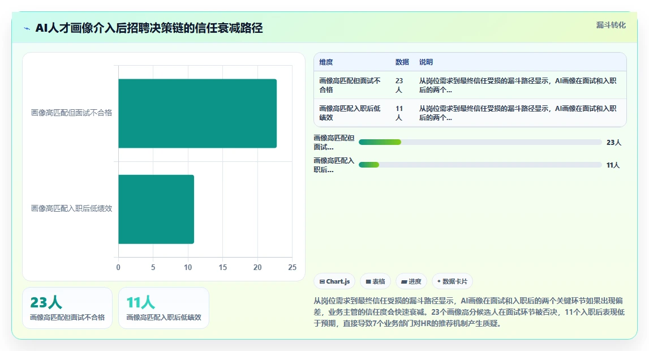Viewport: 649px width, 351px height.
Task: Click the 说明 column header
Action: click(x=426, y=62)
